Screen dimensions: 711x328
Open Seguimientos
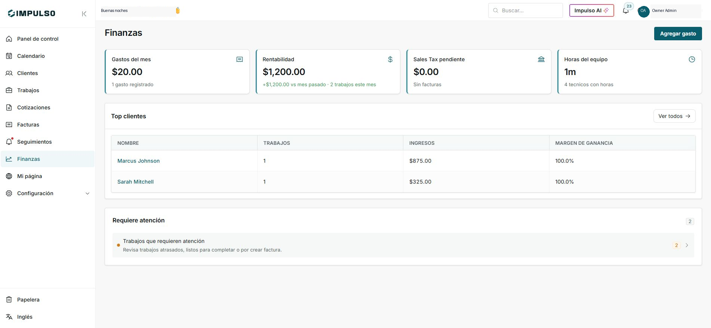(x=47, y=142)
